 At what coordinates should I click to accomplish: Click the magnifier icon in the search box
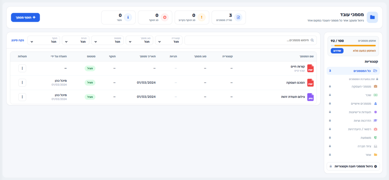tap(312, 40)
